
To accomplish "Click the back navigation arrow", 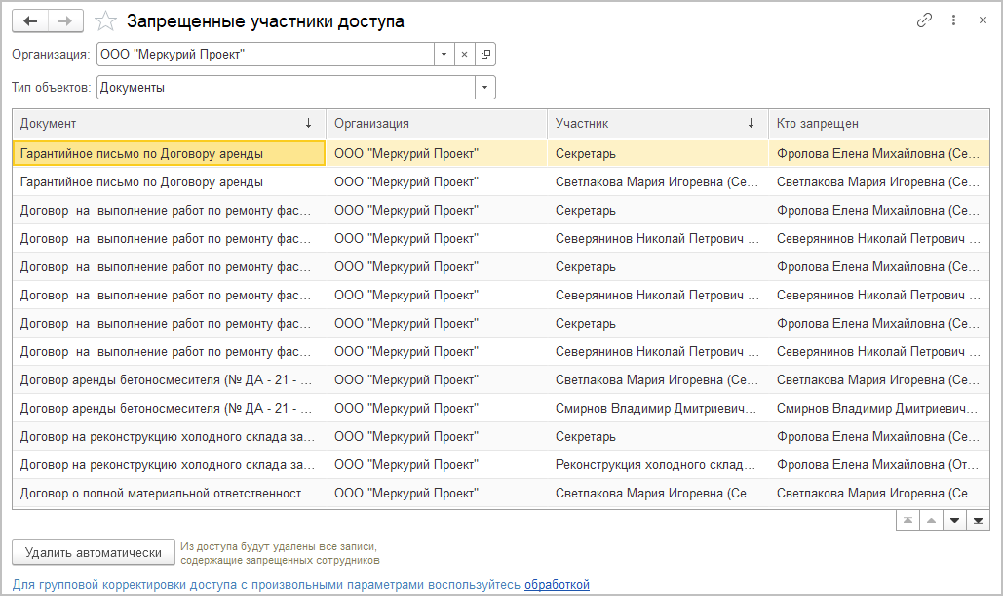I will point(29,20).
